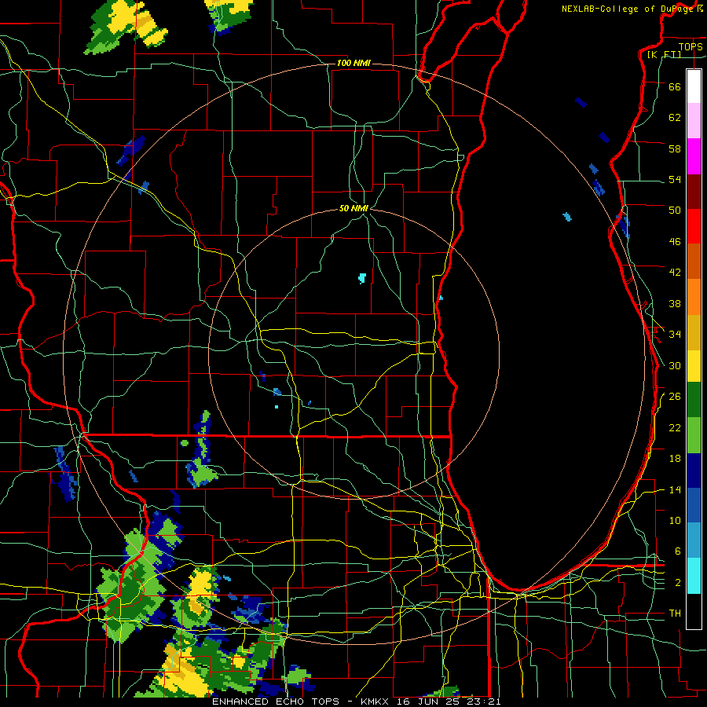
Task: Click the '22' legend value label
Action: [675, 427]
